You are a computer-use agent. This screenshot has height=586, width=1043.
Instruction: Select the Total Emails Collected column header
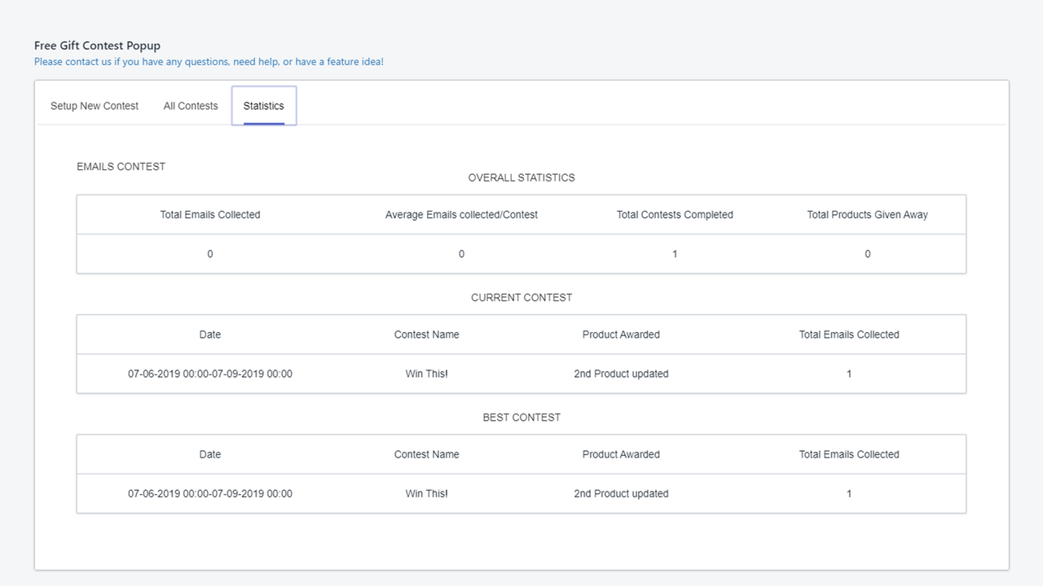click(209, 214)
